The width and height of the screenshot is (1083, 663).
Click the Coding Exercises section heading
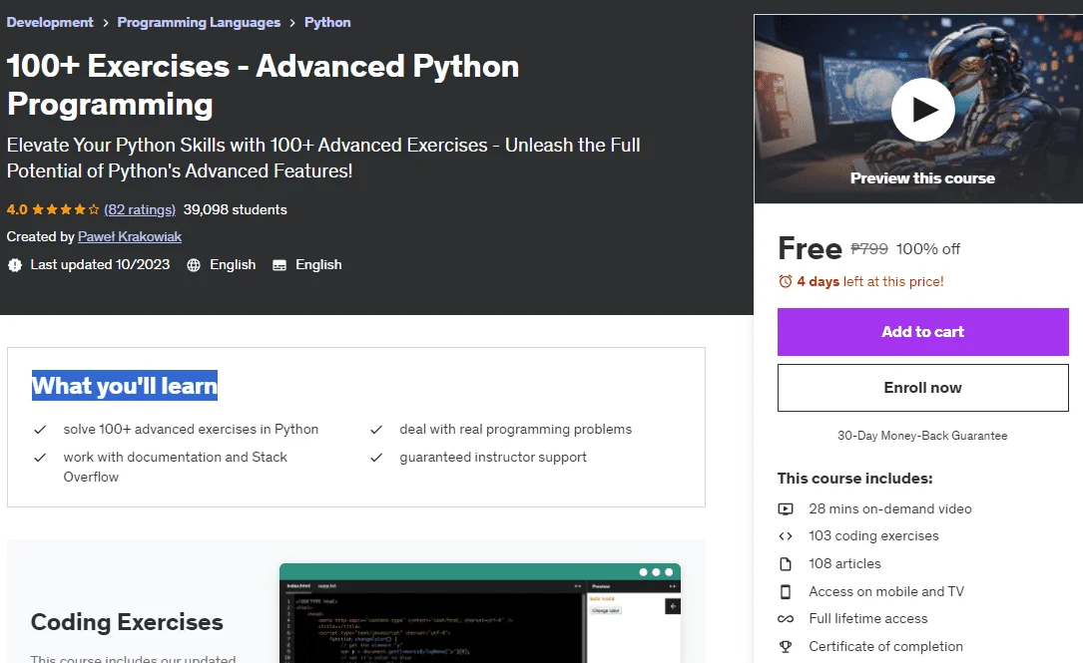coord(127,622)
